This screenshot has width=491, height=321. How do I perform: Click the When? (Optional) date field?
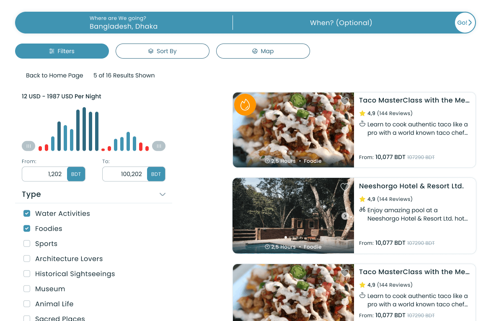[341, 23]
